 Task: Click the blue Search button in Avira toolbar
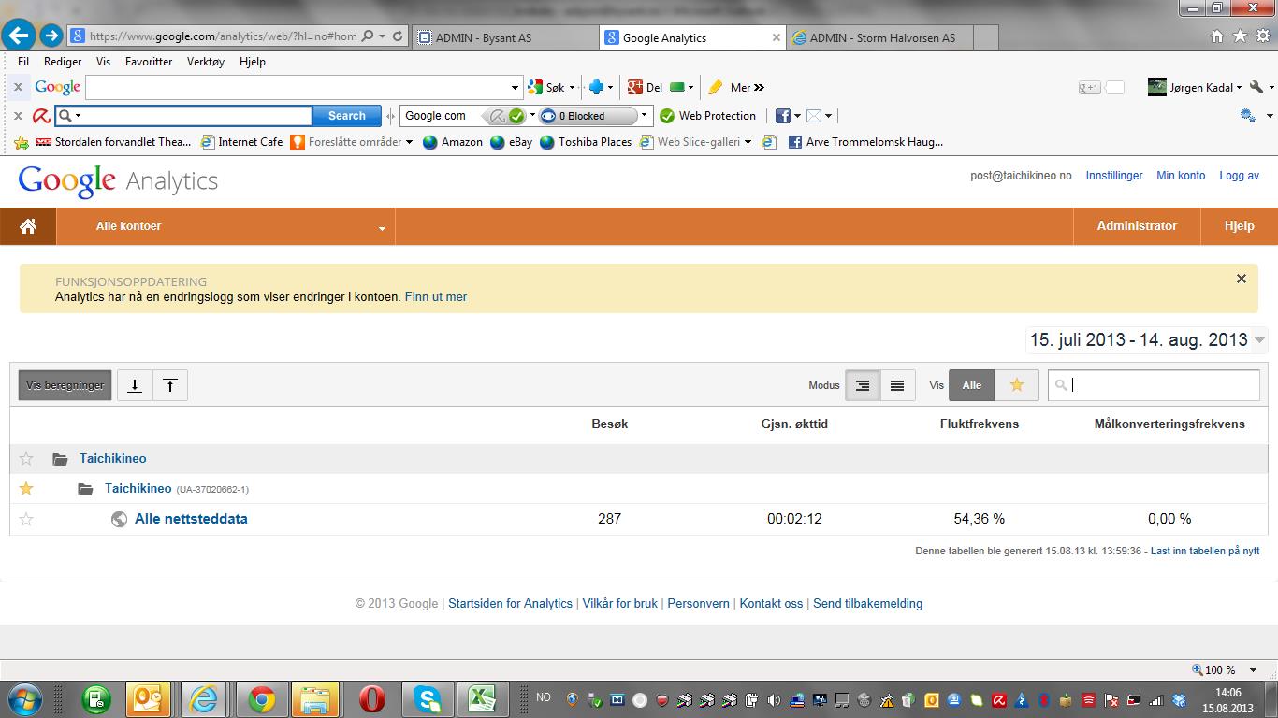[346, 116]
